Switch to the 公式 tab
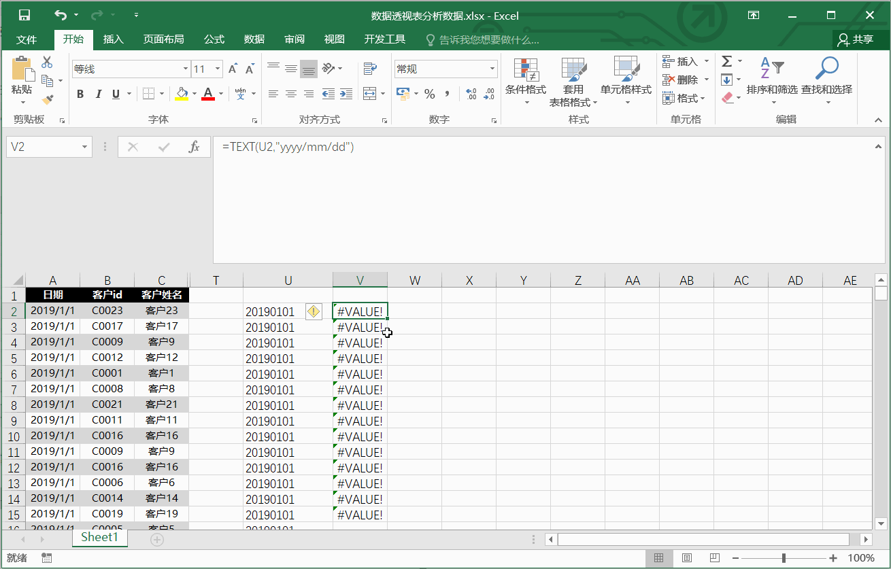Image resolution: width=891 pixels, height=569 pixels. tap(214, 39)
